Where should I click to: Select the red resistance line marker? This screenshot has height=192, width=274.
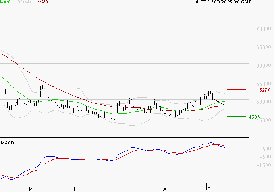(x=236, y=89)
